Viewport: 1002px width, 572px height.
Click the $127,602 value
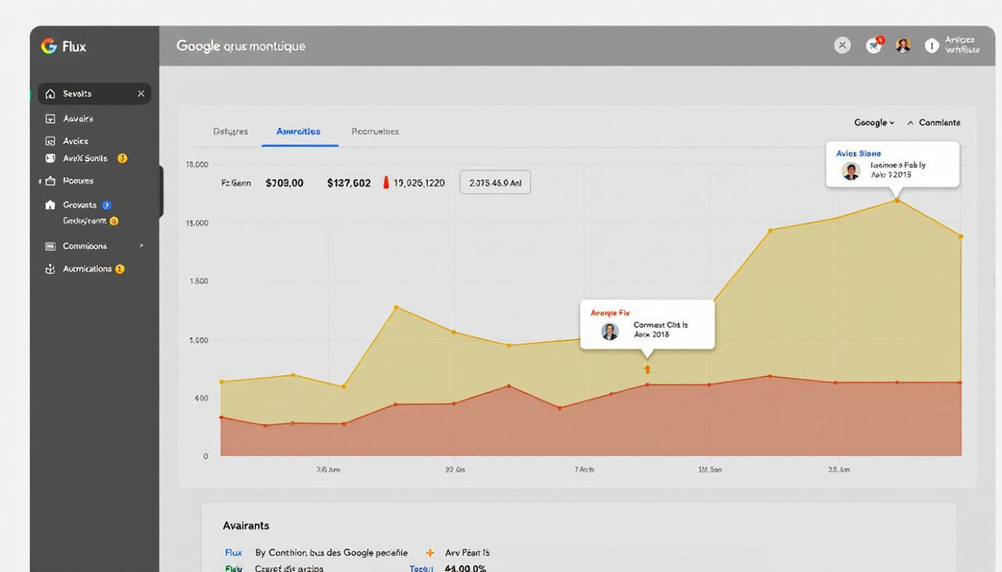click(x=349, y=183)
